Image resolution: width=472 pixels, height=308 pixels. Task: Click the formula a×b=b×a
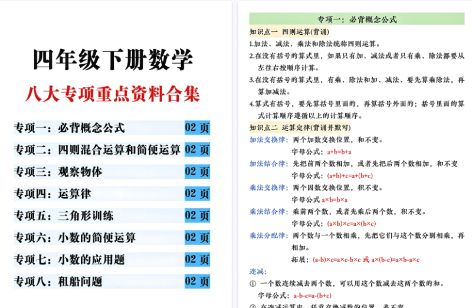point(335,200)
